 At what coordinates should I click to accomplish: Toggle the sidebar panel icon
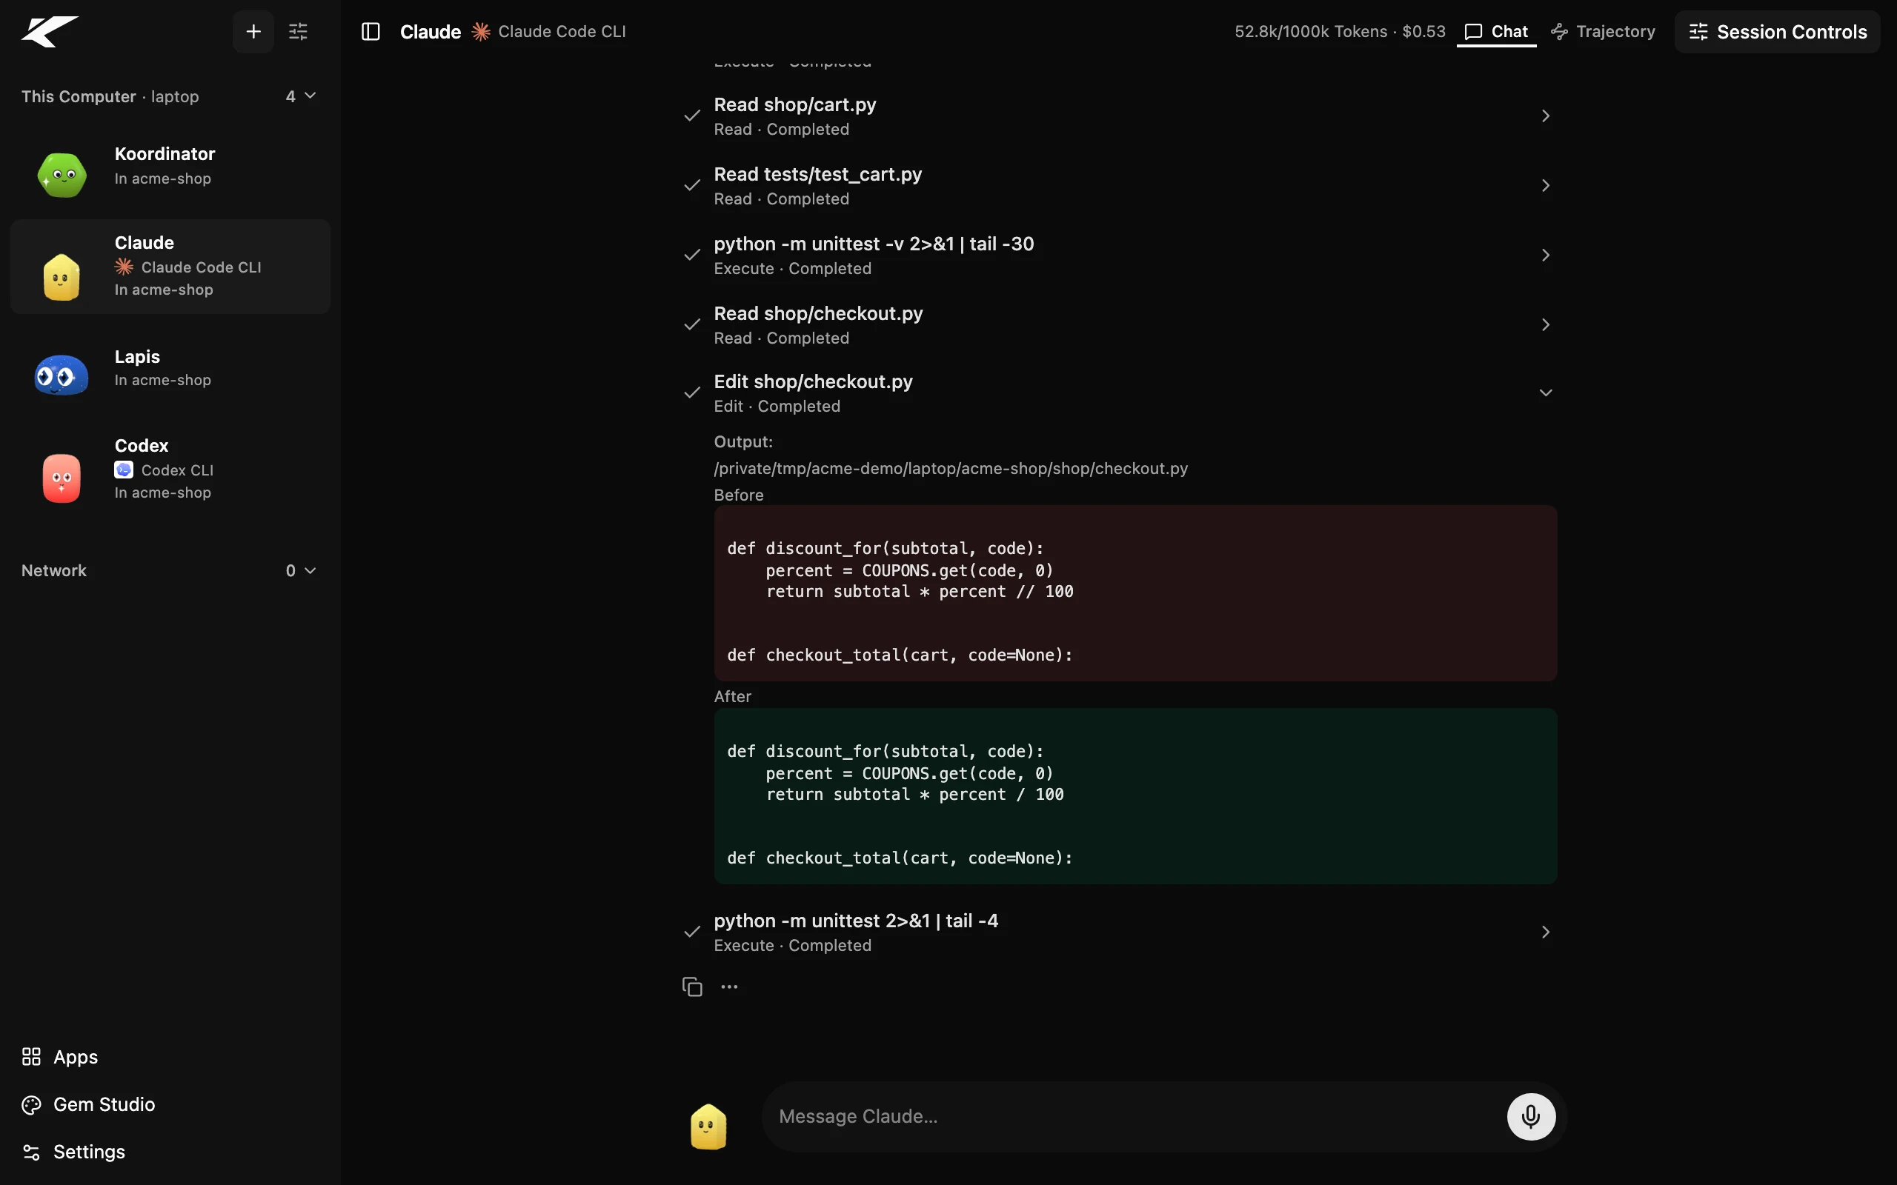coord(370,31)
